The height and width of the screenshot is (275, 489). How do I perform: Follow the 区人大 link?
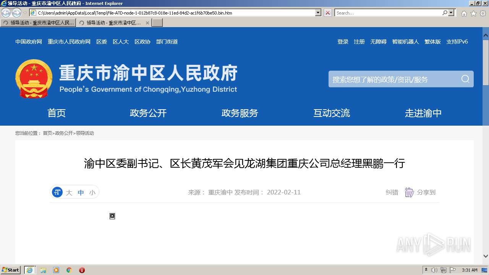[121, 42]
